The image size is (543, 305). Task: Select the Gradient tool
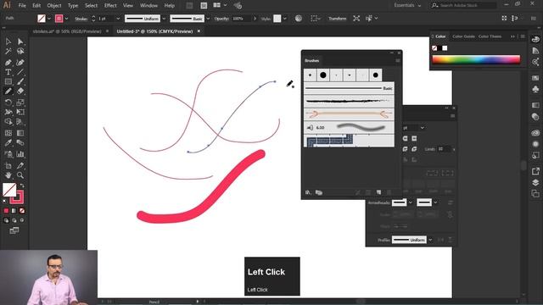(x=20, y=133)
